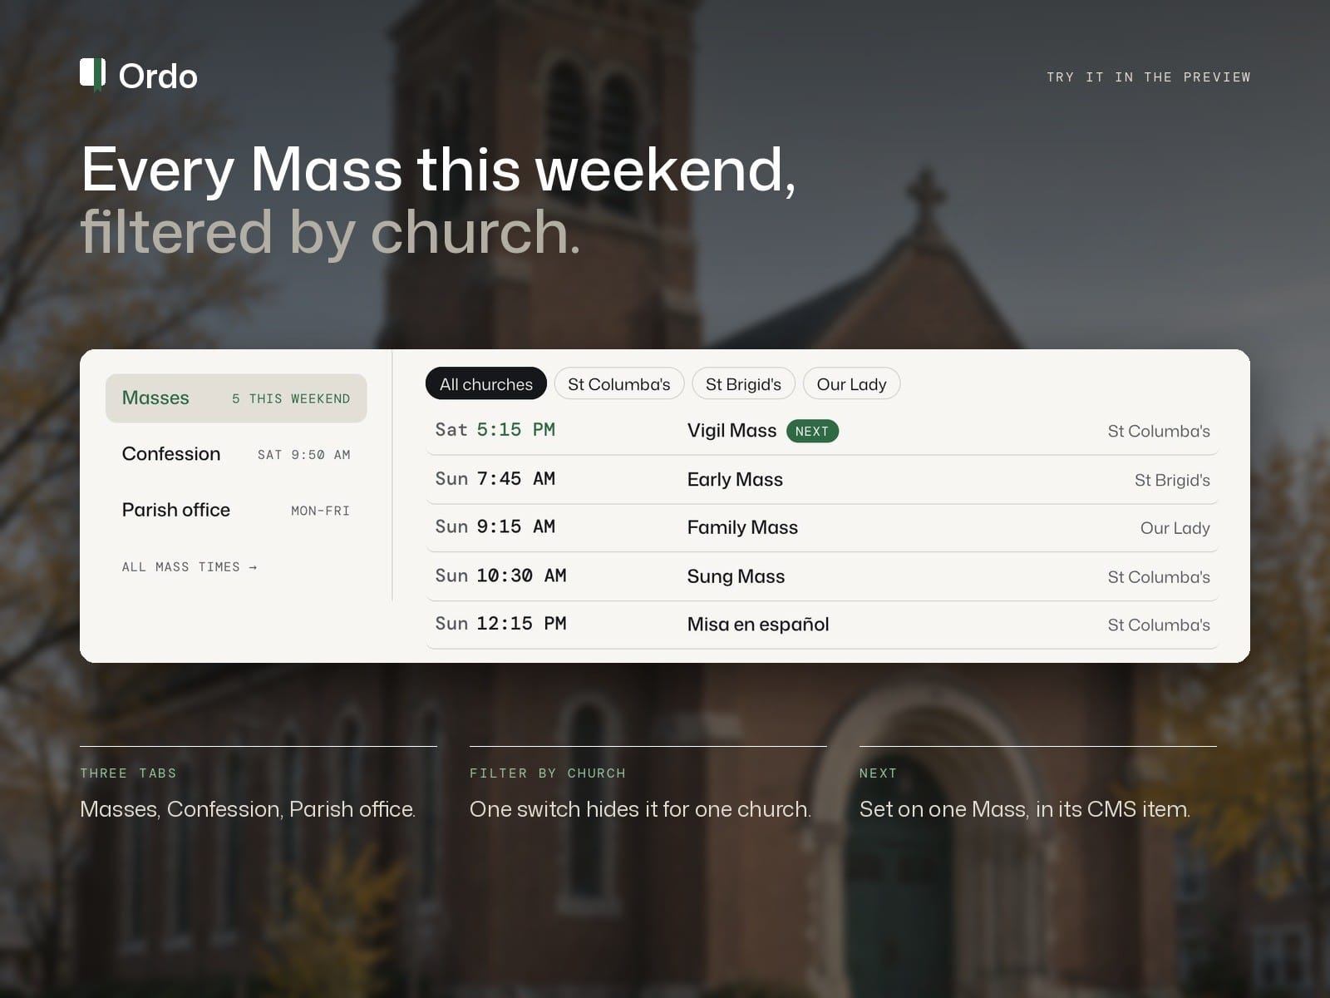Click the NEXT feature heading at bottom
1330x998 pixels.
[x=878, y=773]
